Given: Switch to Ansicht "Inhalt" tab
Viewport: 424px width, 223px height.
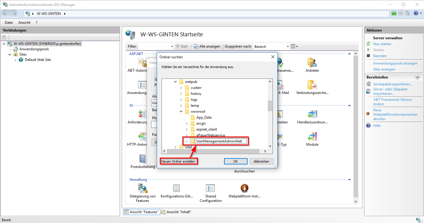Looking at the screenshot, I should [176, 212].
